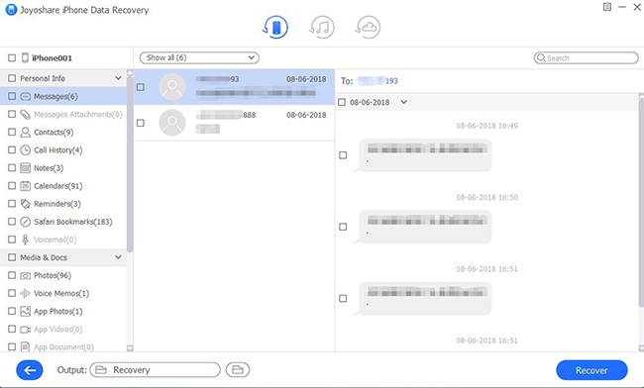
Task: Check the 16:49 message bubble checkbox
Action: 343,155
